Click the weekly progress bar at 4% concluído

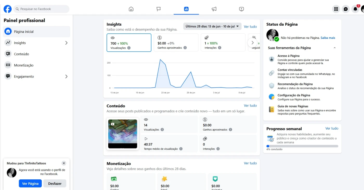click(x=302, y=146)
